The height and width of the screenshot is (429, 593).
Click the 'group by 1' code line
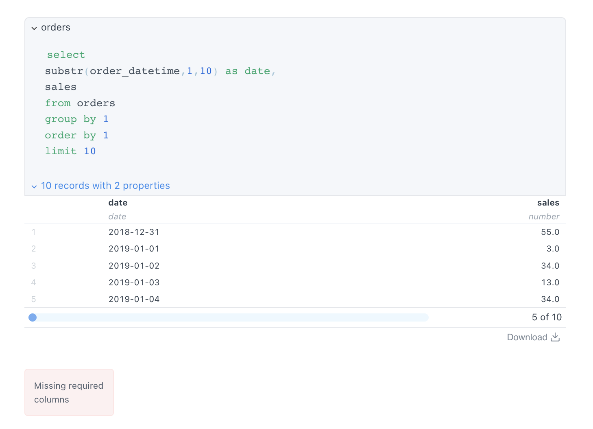[x=76, y=119]
